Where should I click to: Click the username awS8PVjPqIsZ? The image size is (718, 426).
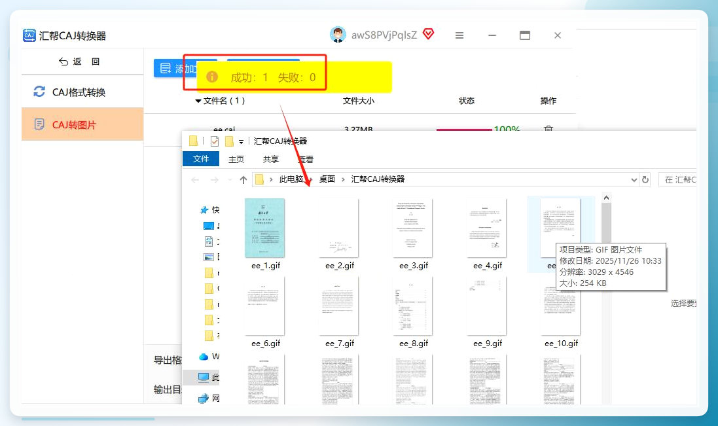click(x=384, y=35)
